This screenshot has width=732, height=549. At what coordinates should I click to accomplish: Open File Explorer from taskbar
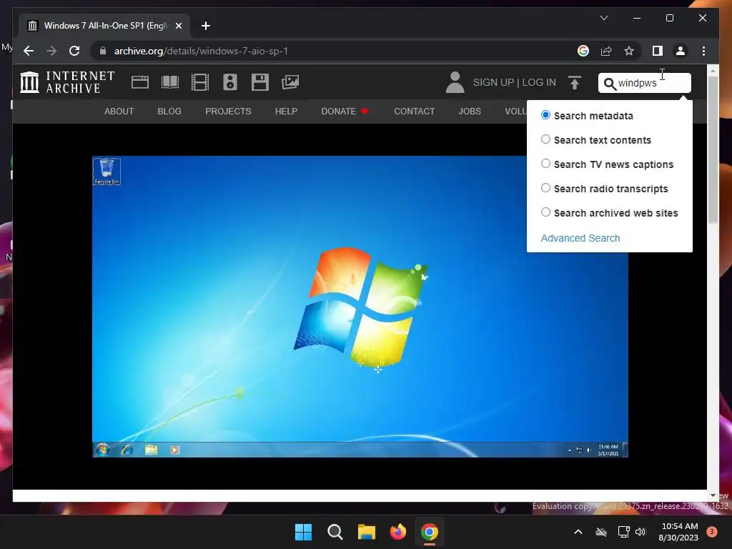point(367,532)
